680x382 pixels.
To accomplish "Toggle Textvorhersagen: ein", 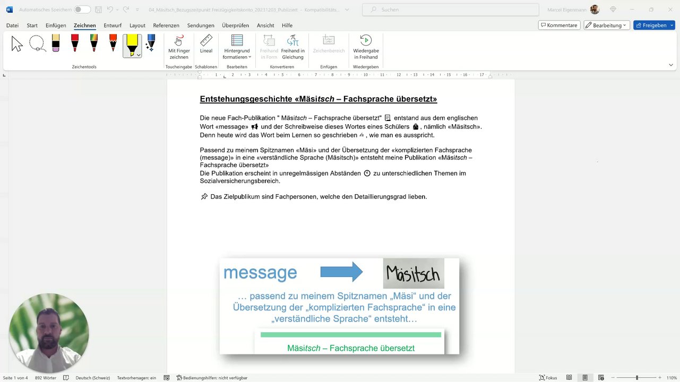I will [136, 378].
